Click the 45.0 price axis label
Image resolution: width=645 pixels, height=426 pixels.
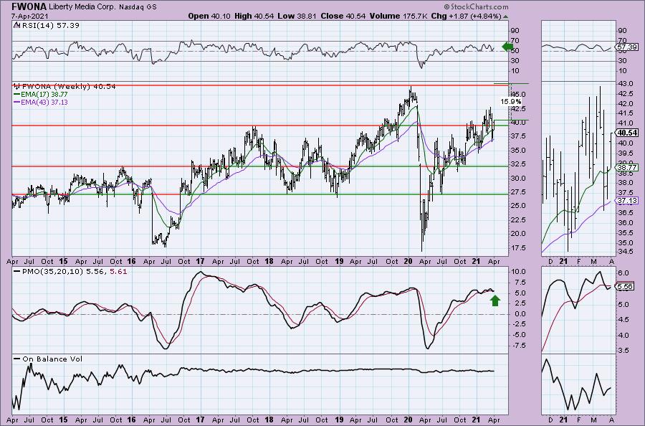(x=519, y=94)
